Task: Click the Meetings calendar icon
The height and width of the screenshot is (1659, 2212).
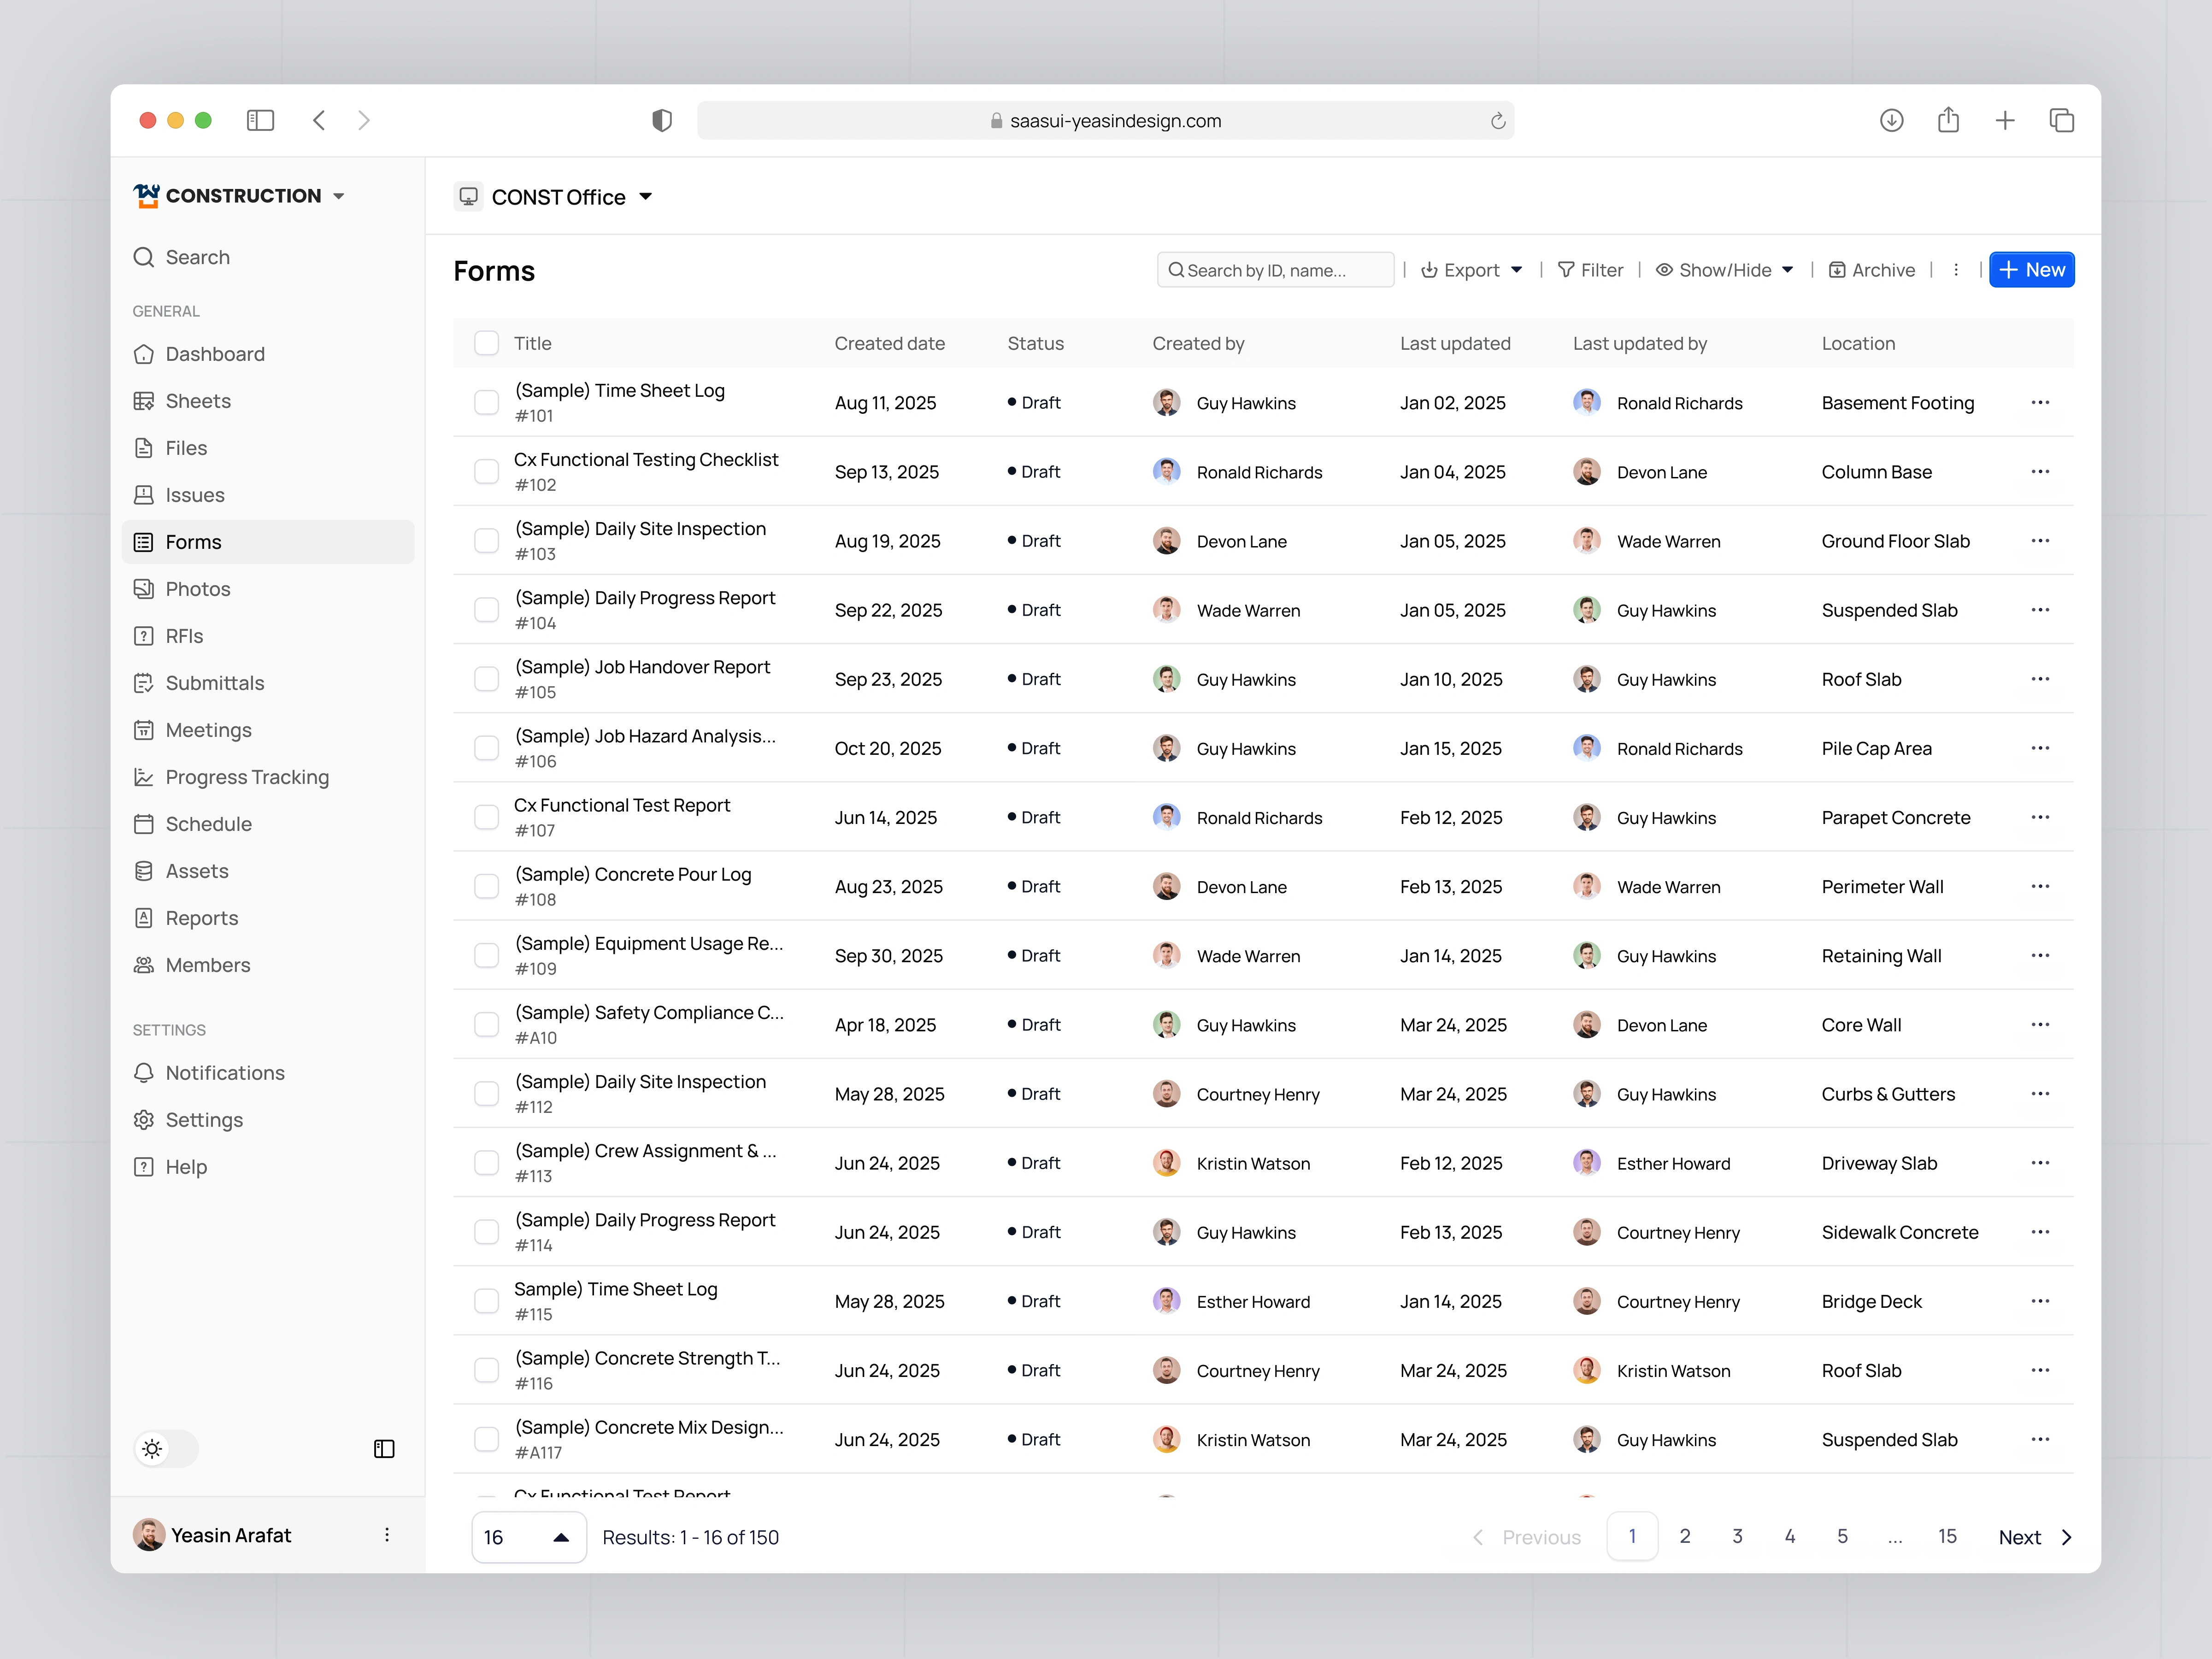Action: (x=143, y=730)
